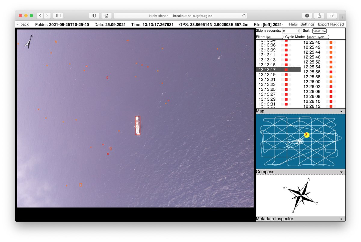Viewport: 361px width, 242px height.
Task: Click orange square of 12:25:46 row
Action: 331,57
